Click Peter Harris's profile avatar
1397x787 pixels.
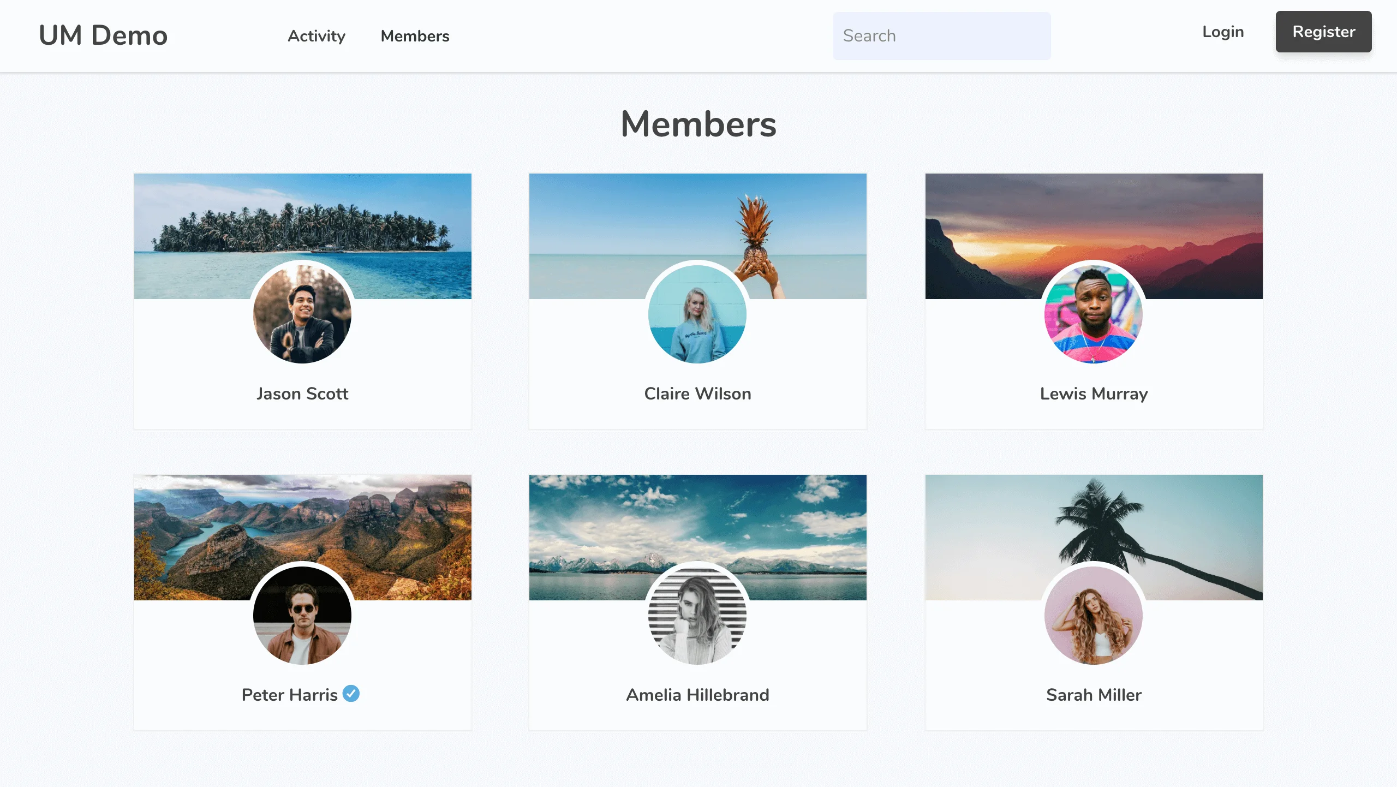click(x=302, y=616)
